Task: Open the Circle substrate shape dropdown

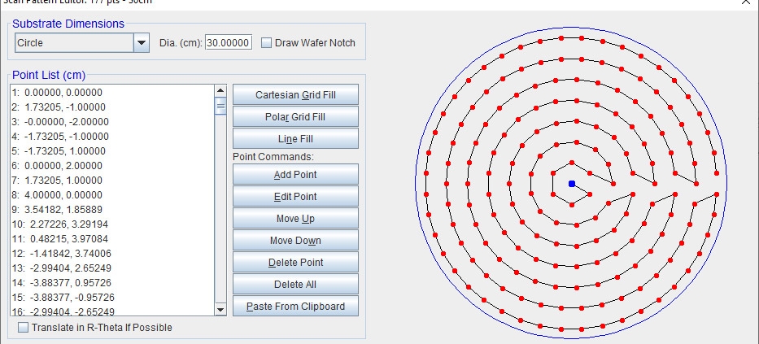Action: [82, 42]
